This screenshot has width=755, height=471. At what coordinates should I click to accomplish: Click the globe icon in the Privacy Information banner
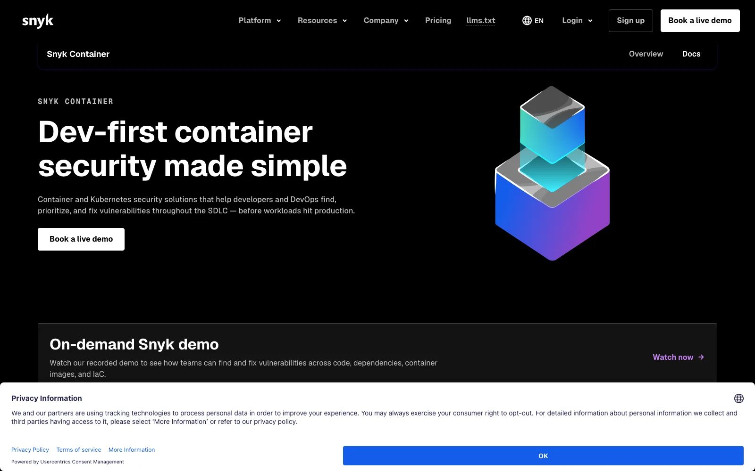point(739,398)
